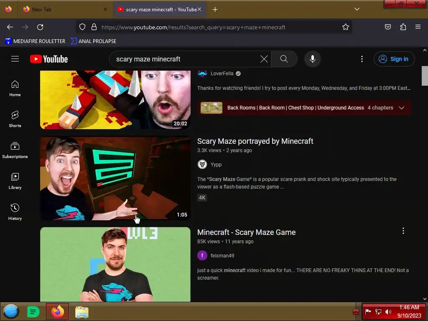Open the network tray icon
The image size is (428, 321).
[378, 311]
